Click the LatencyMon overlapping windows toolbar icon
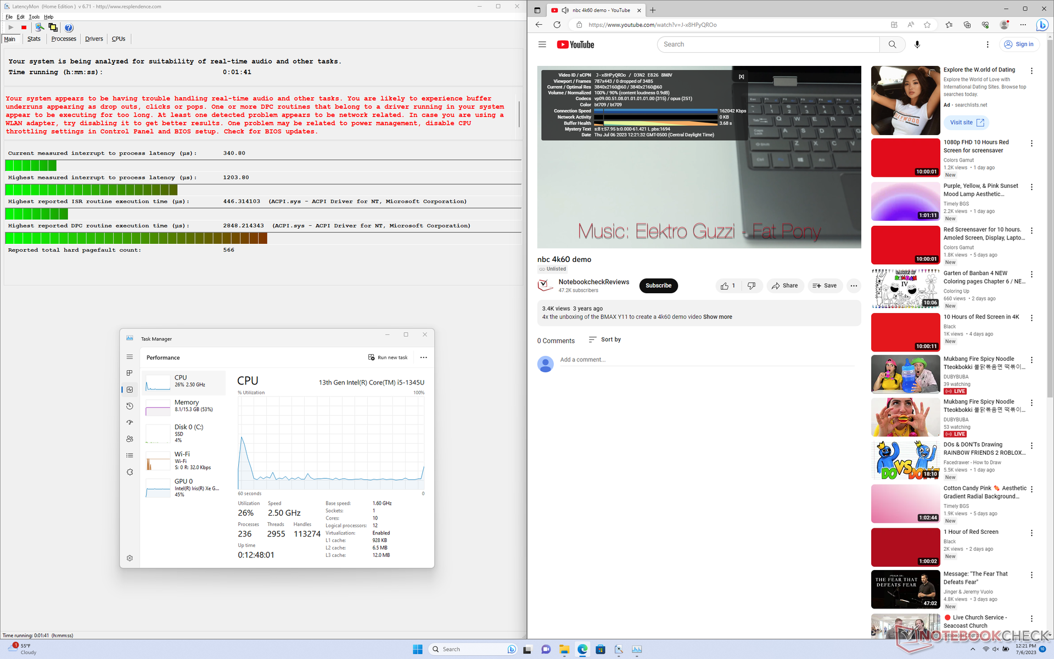 53,27
